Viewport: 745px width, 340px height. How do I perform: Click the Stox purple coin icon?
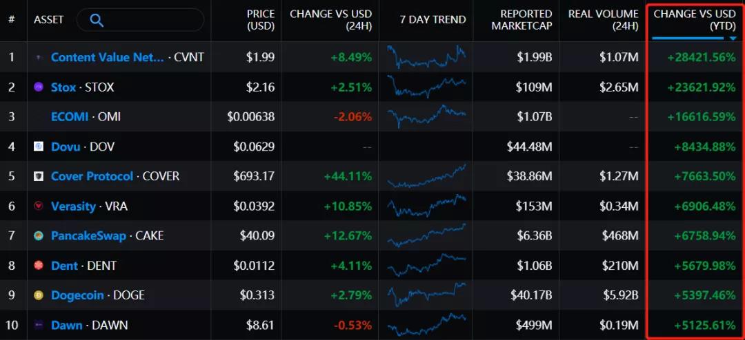[39, 87]
